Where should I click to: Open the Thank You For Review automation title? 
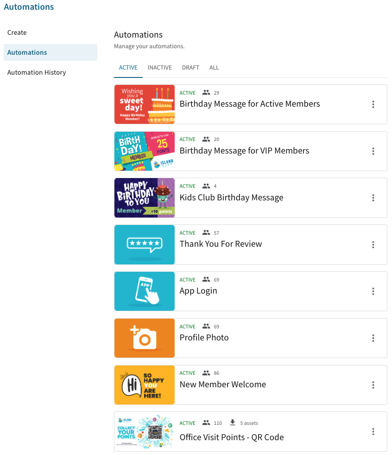point(221,244)
